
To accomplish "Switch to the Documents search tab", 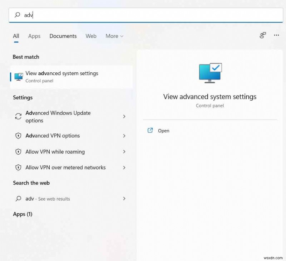I will tap(63, 36).
